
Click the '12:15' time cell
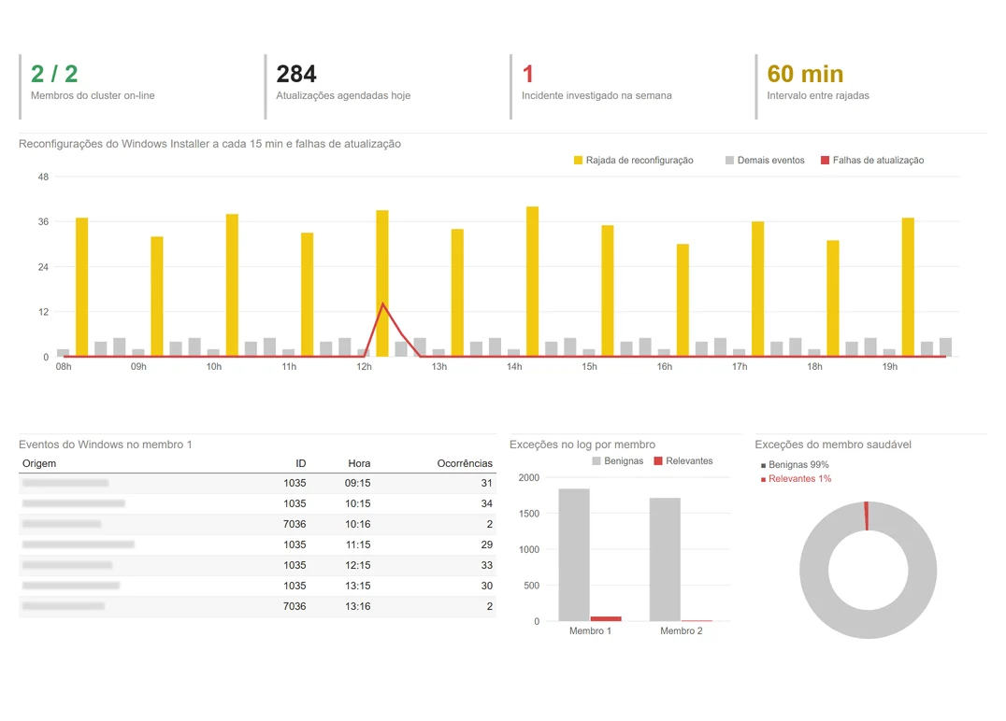[x=357, y=565]
